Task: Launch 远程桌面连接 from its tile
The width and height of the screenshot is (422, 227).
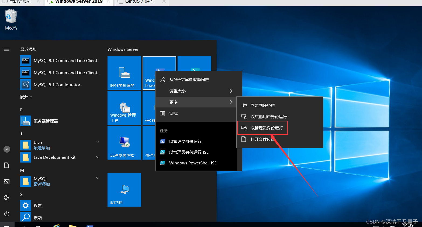Action: click(x=124, y=143)
